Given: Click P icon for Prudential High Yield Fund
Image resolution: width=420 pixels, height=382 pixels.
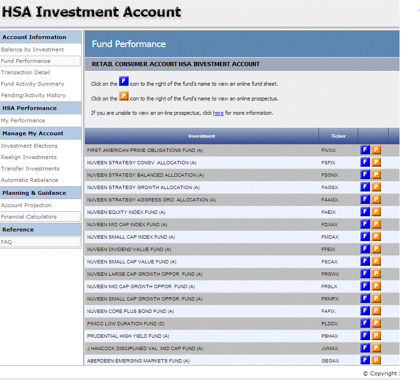Looking at the screenshot, I should coord(376,335).
